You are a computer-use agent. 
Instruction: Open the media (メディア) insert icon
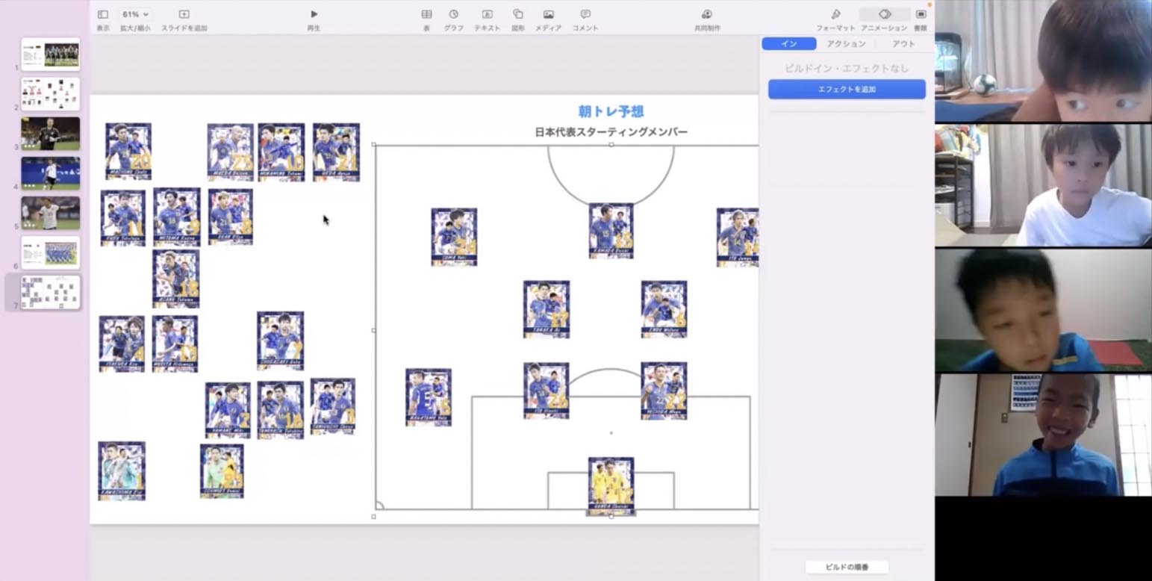coord(548,14)
